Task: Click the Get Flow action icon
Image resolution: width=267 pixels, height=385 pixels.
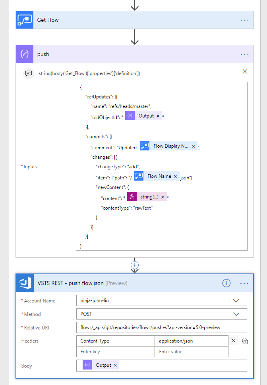Action: tap(24, 20)
